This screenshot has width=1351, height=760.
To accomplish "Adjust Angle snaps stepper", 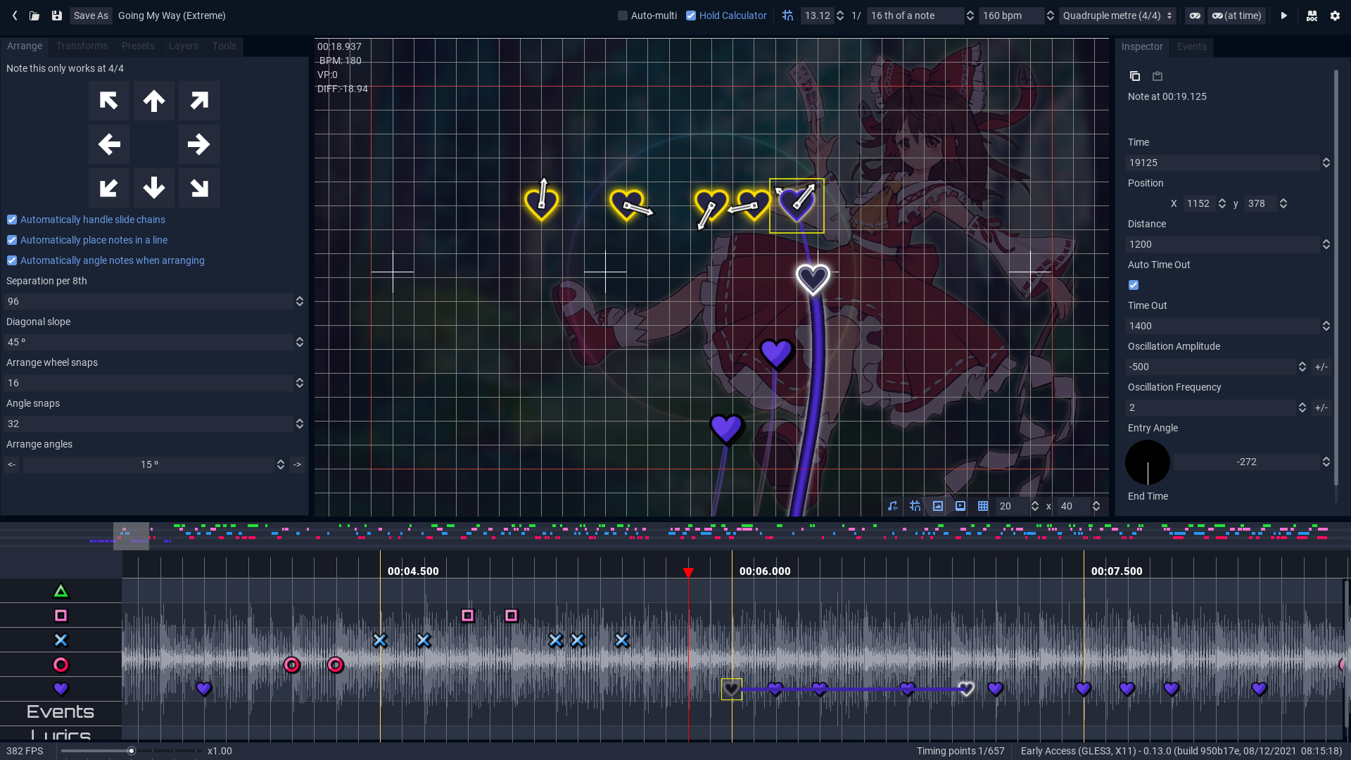I will pos(300,424).
